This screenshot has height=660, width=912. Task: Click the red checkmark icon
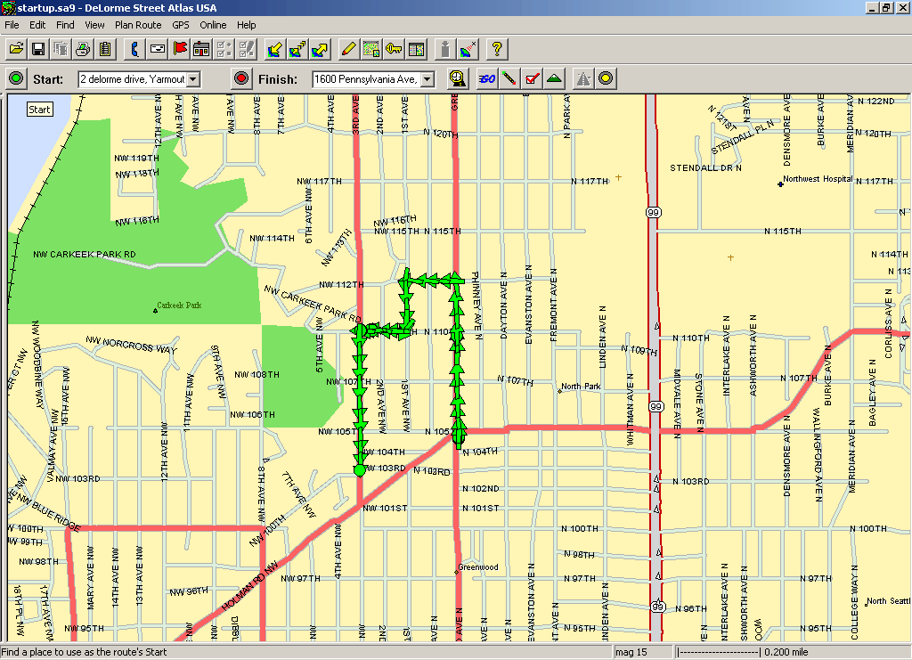coord(532,78)
